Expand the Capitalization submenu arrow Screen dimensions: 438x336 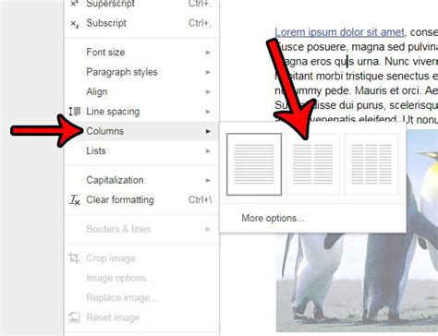coord(208,180)
